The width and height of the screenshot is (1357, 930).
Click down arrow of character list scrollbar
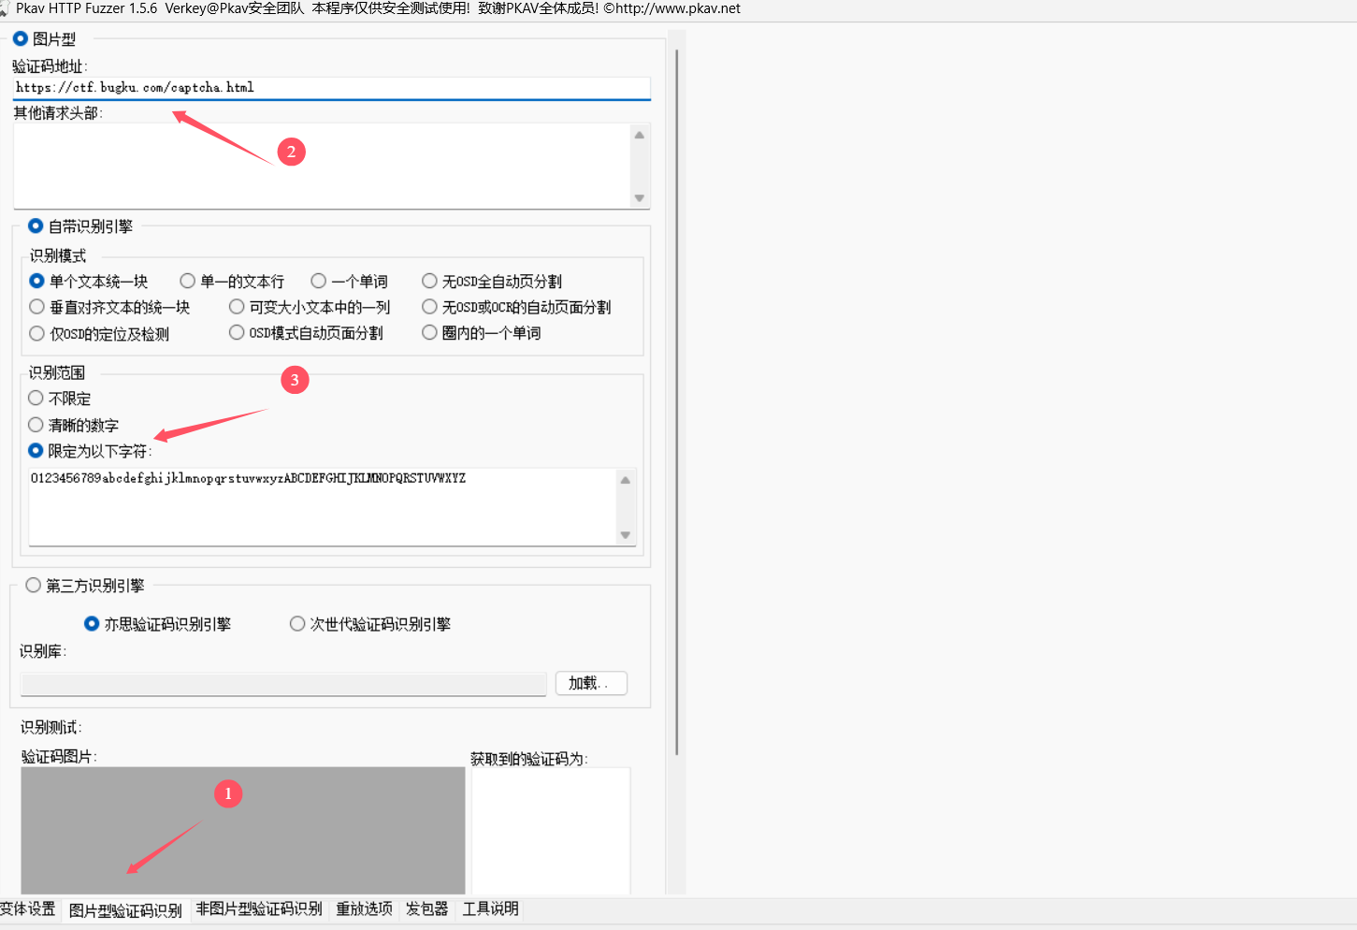point(626,535)
